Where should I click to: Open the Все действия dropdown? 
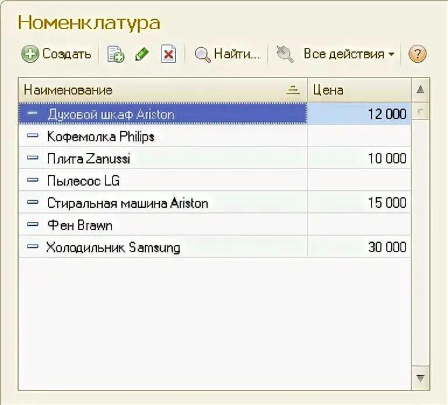tap(349, 54)
